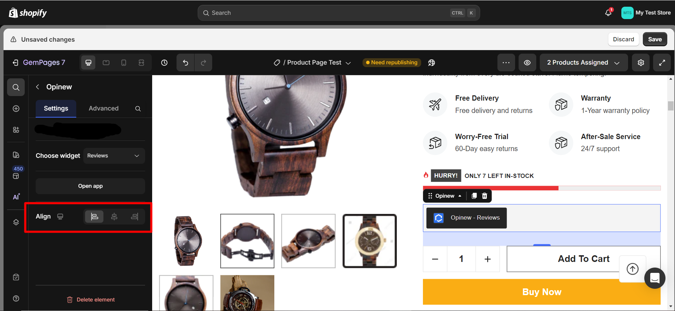Select the gold-dial chronograph watch thumbnail

point(370,241)
